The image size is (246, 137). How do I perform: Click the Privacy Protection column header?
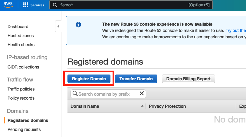click(167, 106)
